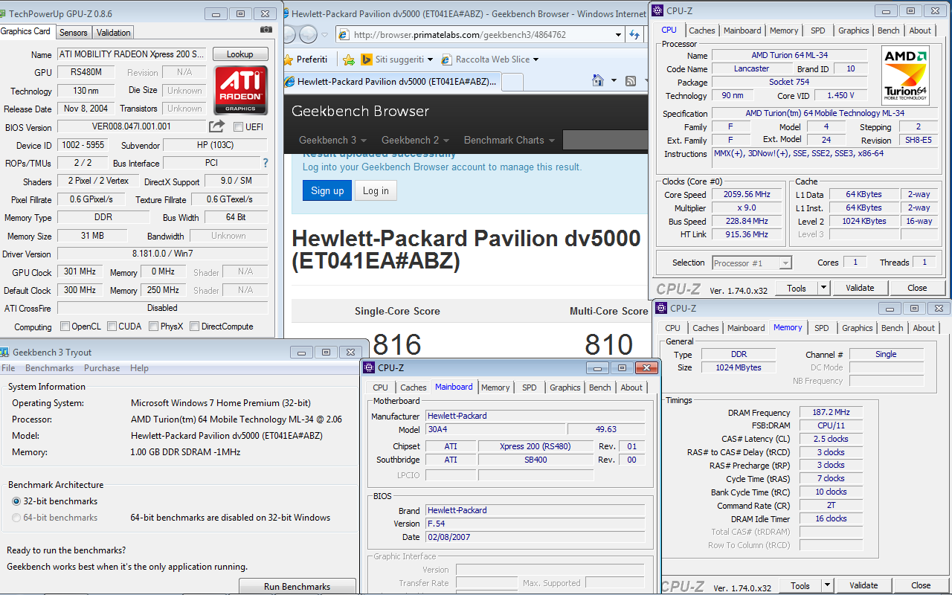Click the Geekbench Browser heading link

[x=361, y=111]
